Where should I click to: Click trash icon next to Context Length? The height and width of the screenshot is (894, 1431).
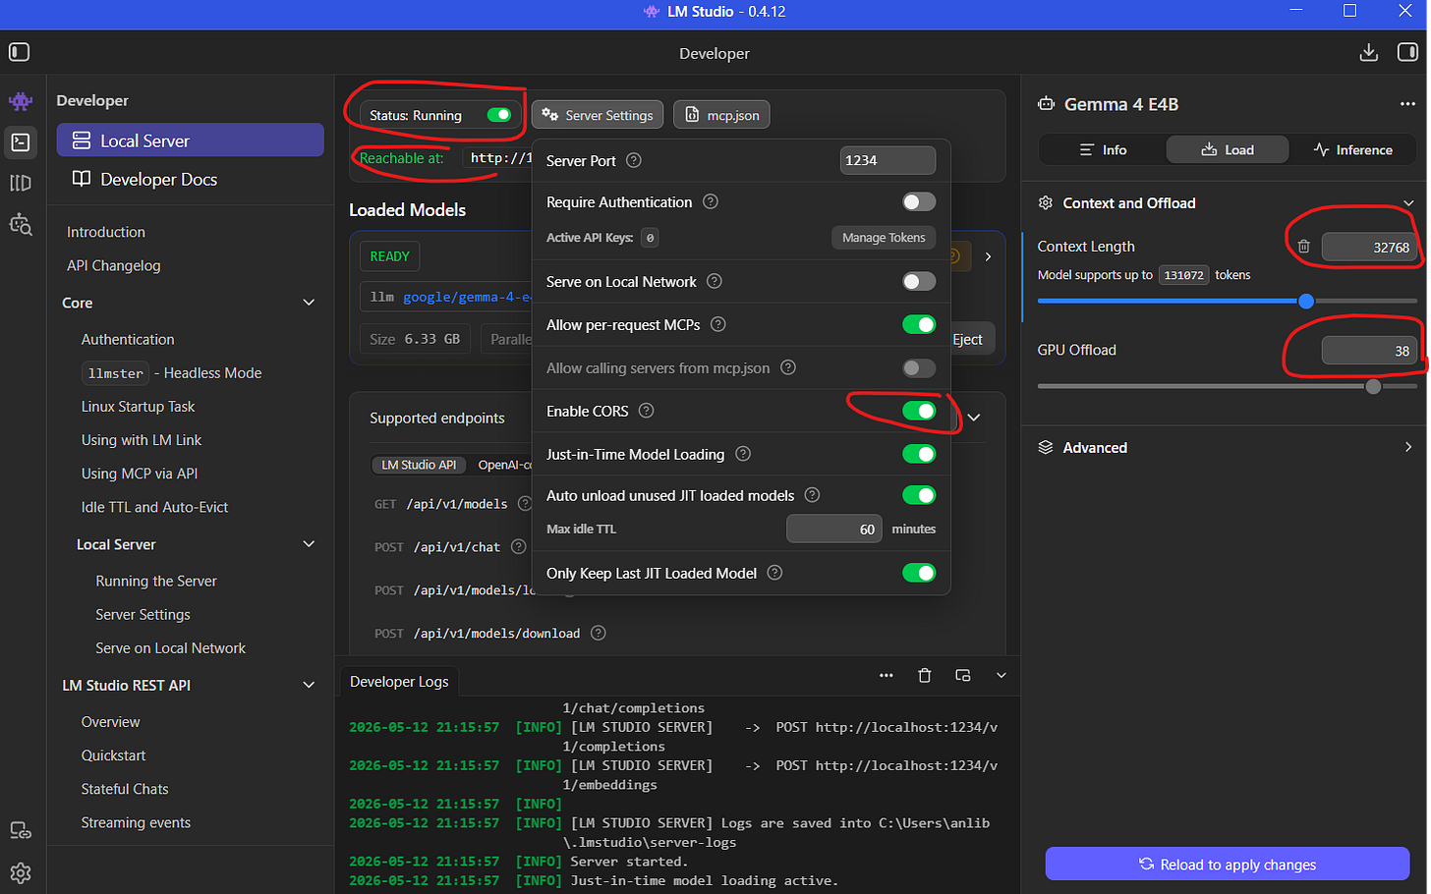click(x=1303, y=247)
